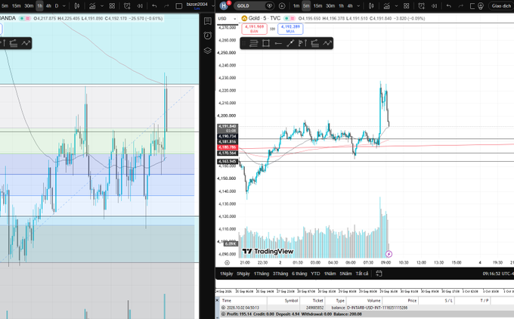Open candlestick chart type in right Gold chart

371,6
